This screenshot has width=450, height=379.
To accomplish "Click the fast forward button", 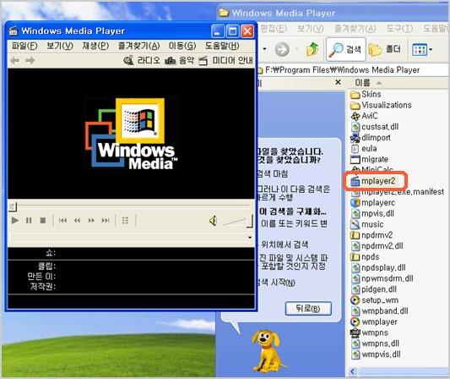I will click(91, 221).
